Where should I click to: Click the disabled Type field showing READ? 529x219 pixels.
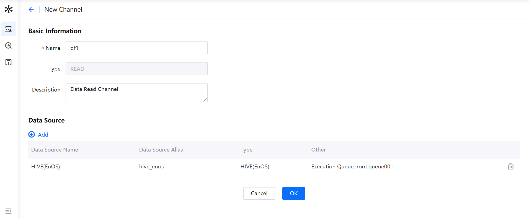click(136, 69)
